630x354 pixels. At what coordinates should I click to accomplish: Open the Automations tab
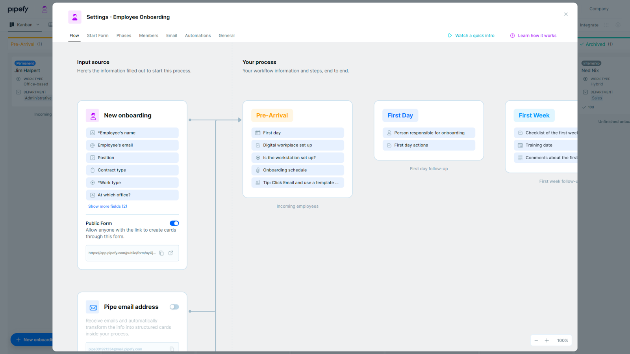pos(198,35)
